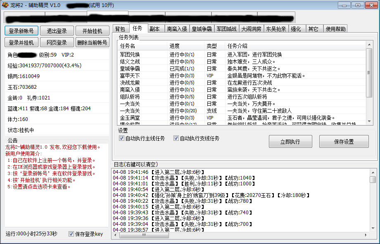Click log entry about 强化 孙策 绣鸾刀
Image resolution: width=380 pixels, height=244 pixels.
coord(211,195)
